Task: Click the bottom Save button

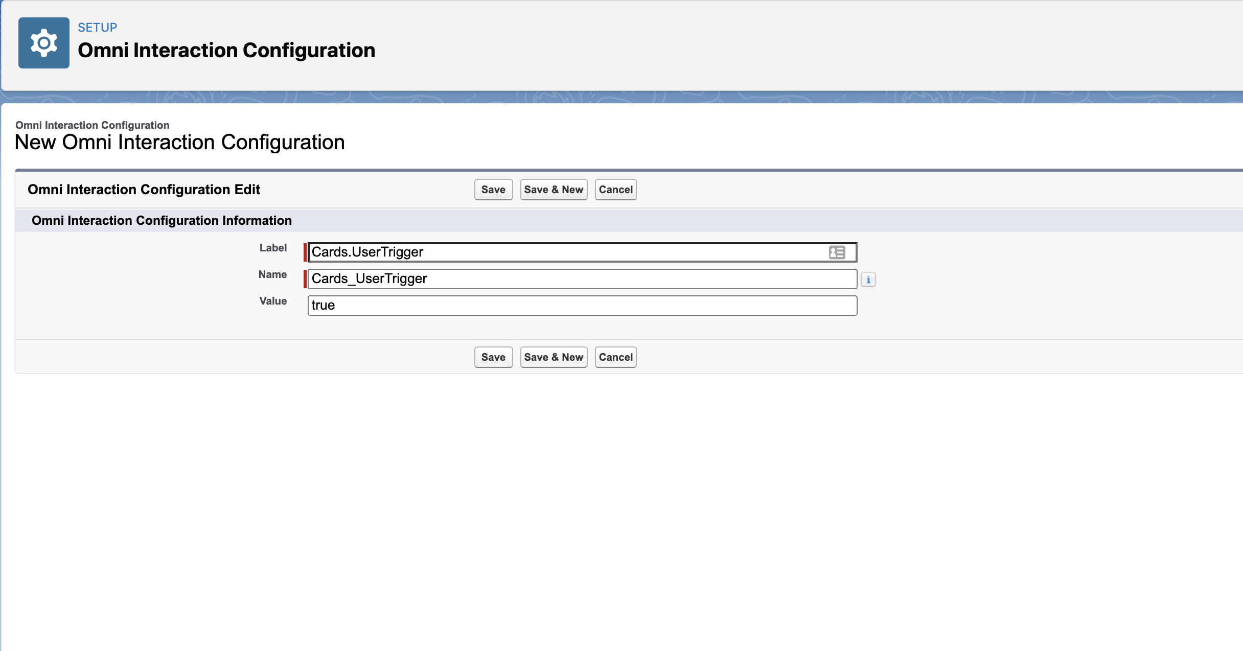Action: point(492,357)
